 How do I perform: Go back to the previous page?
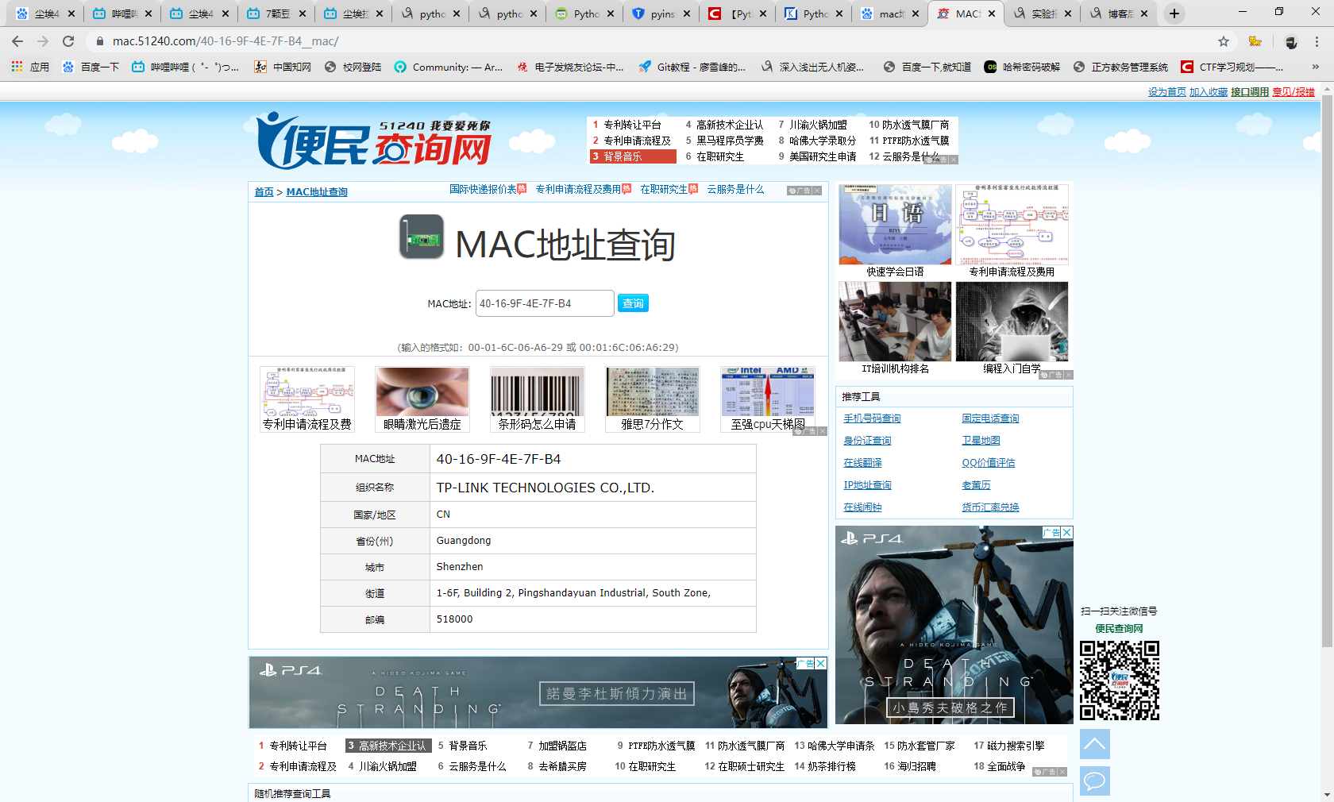pos(17,41)
